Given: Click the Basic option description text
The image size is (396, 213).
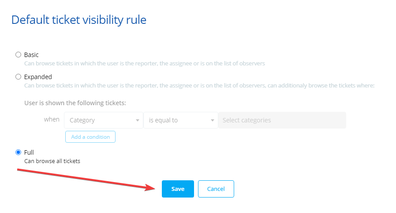Looking at the screenshot, I should tap(145, 64).
